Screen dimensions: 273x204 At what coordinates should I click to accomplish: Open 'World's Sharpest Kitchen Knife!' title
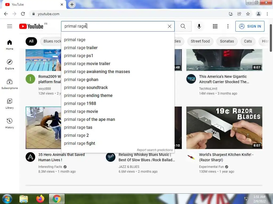[226, 157]
